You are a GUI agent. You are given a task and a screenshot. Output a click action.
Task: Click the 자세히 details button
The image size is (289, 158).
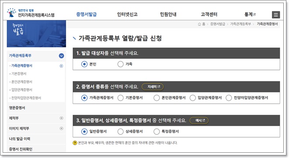(x=153, y=87)
